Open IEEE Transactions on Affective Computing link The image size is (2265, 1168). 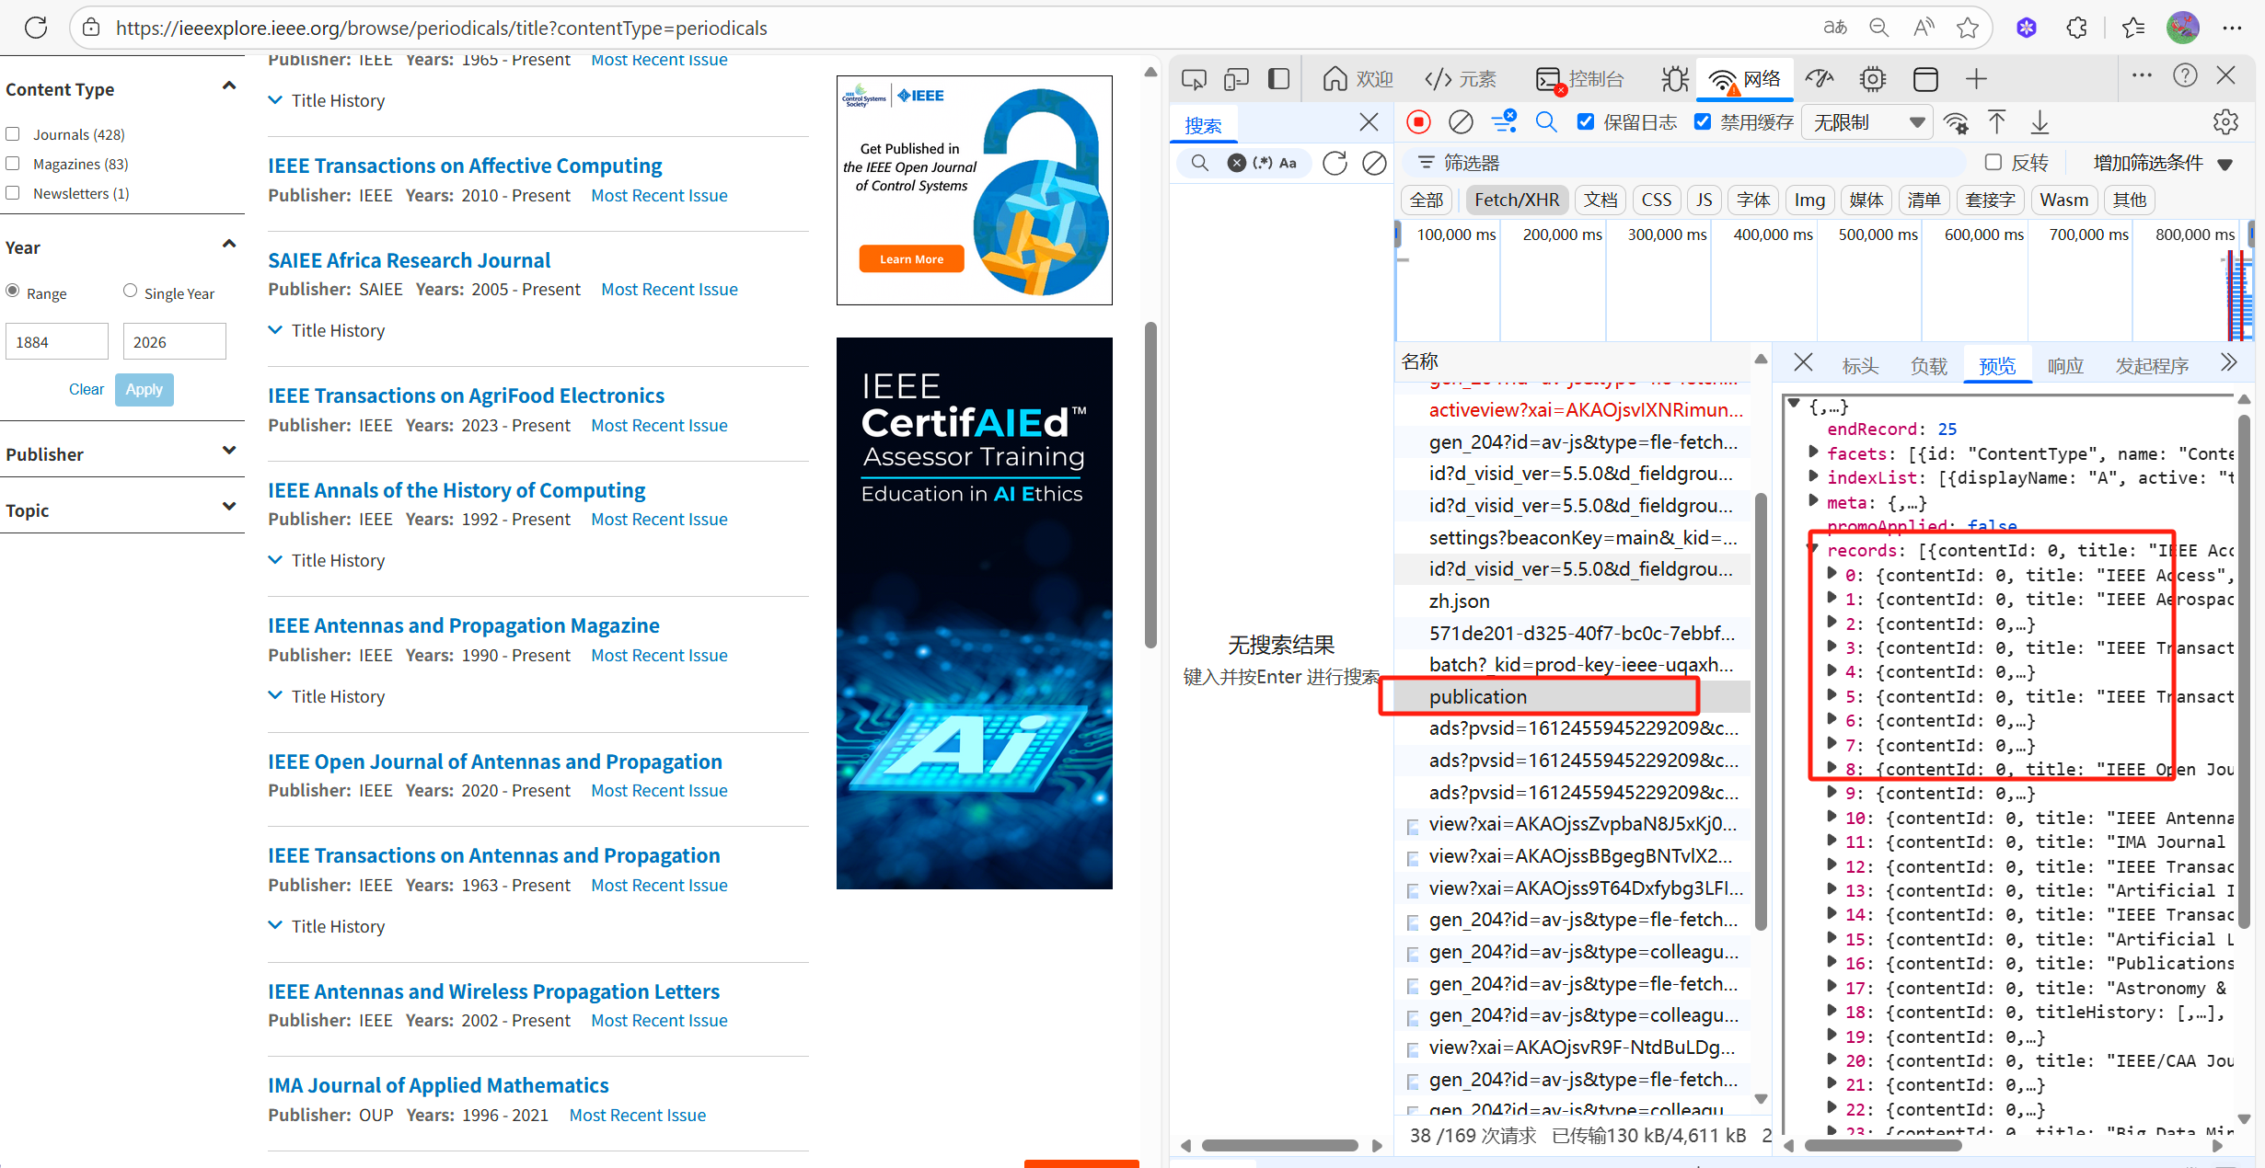tap(465, 166)
